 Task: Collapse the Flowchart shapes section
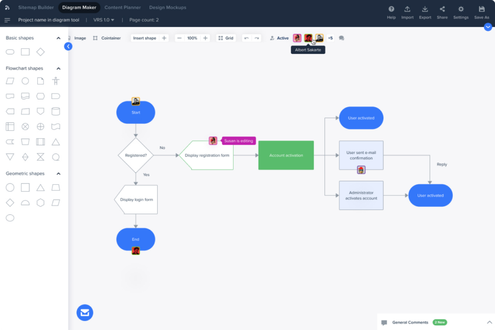coord(58,68)
